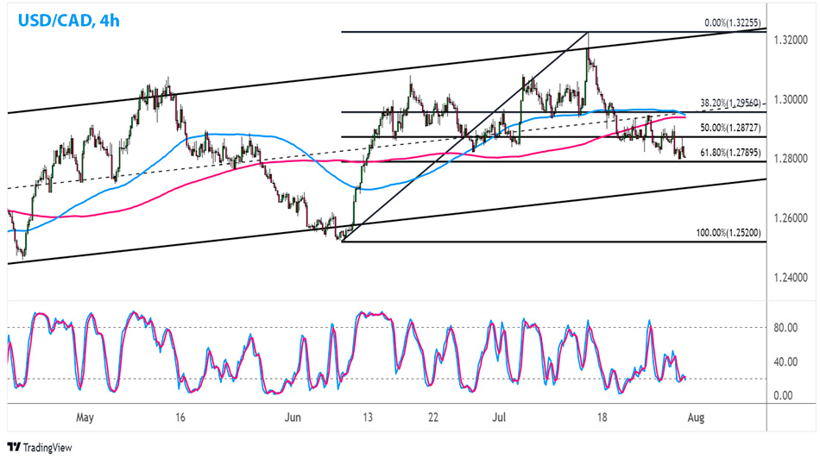Click the 16 date label

pyautogui.click(x=180, y=418)
